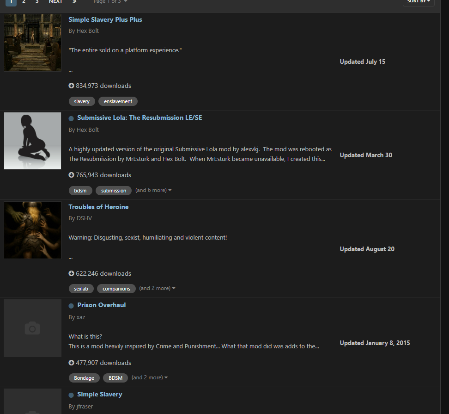This screenshot has width=449, height=414.
Task: Click the NEXT page button
Action: pos(55,2)
